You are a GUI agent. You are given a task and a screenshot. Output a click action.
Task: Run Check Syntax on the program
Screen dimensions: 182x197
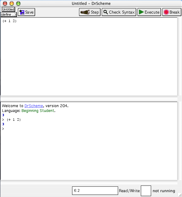[119, 12]
